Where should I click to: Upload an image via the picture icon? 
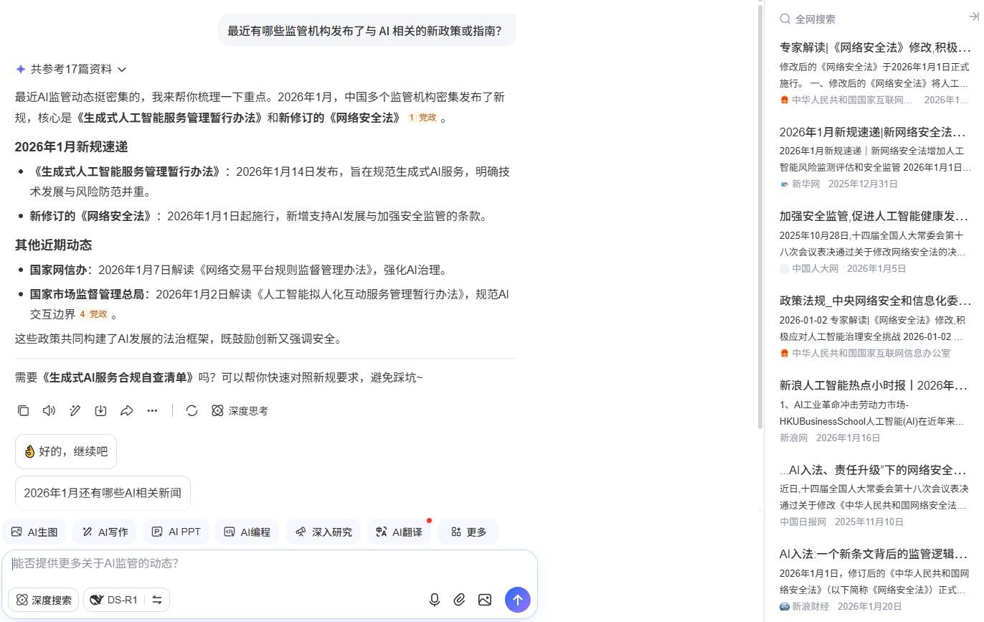click(x=485, y=600)
